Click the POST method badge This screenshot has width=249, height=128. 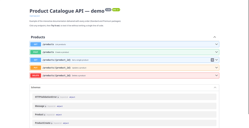click(36, 52)
